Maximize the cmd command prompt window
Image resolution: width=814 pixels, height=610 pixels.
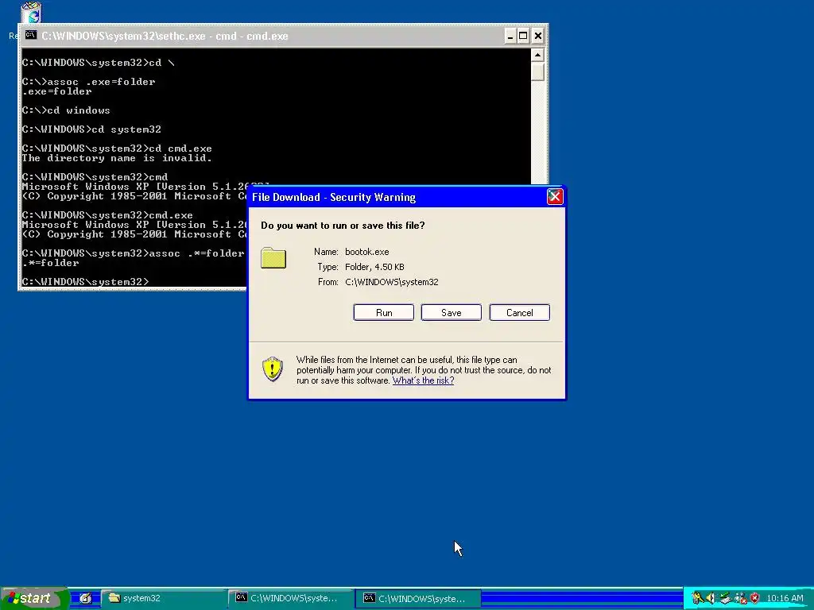point(523,36)
